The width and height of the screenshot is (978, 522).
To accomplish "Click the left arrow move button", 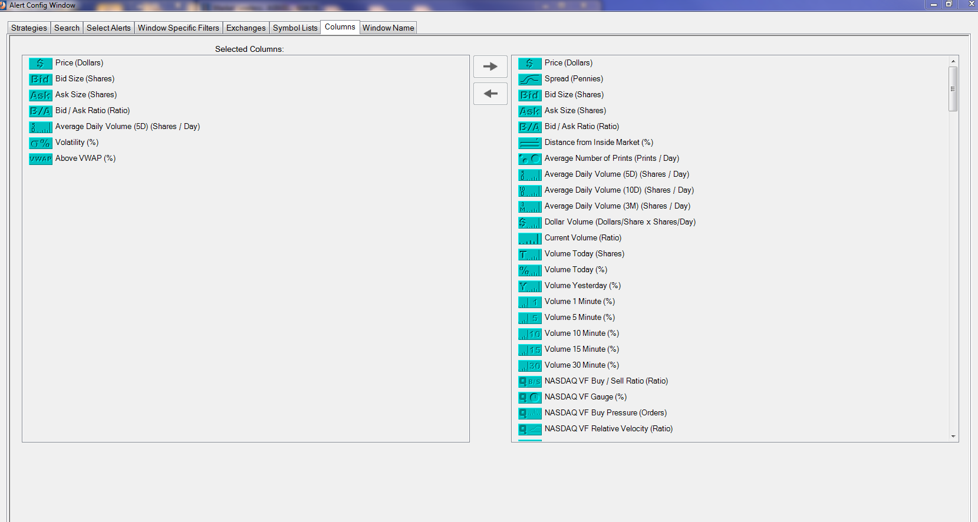I will pos(490,94).
